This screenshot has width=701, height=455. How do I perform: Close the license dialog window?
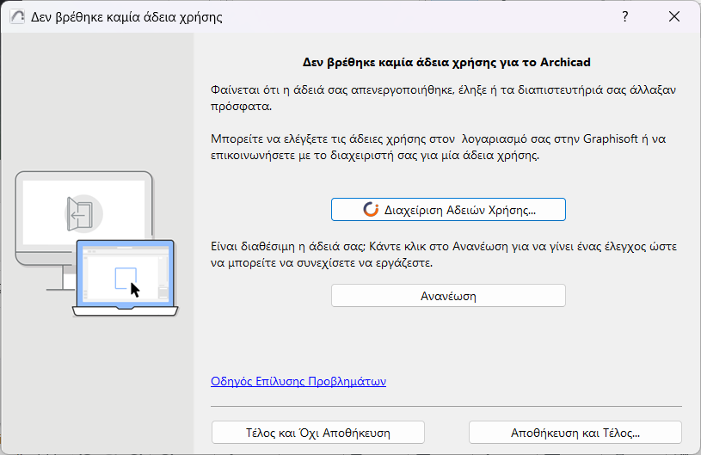click(x=674, y=17)
